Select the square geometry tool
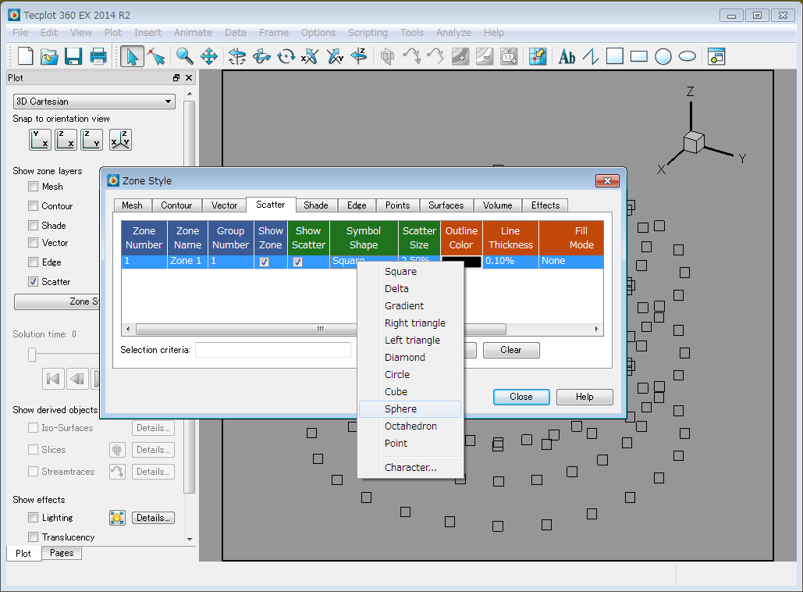This screenshot has height=592, width=803. point(615,56)
